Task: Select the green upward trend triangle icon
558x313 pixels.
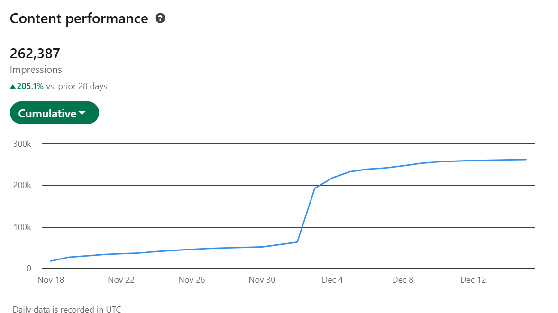Action: point(13,86)
